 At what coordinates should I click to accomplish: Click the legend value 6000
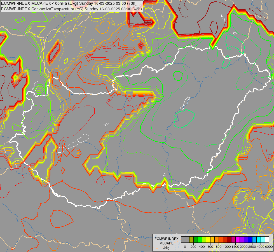269,247
